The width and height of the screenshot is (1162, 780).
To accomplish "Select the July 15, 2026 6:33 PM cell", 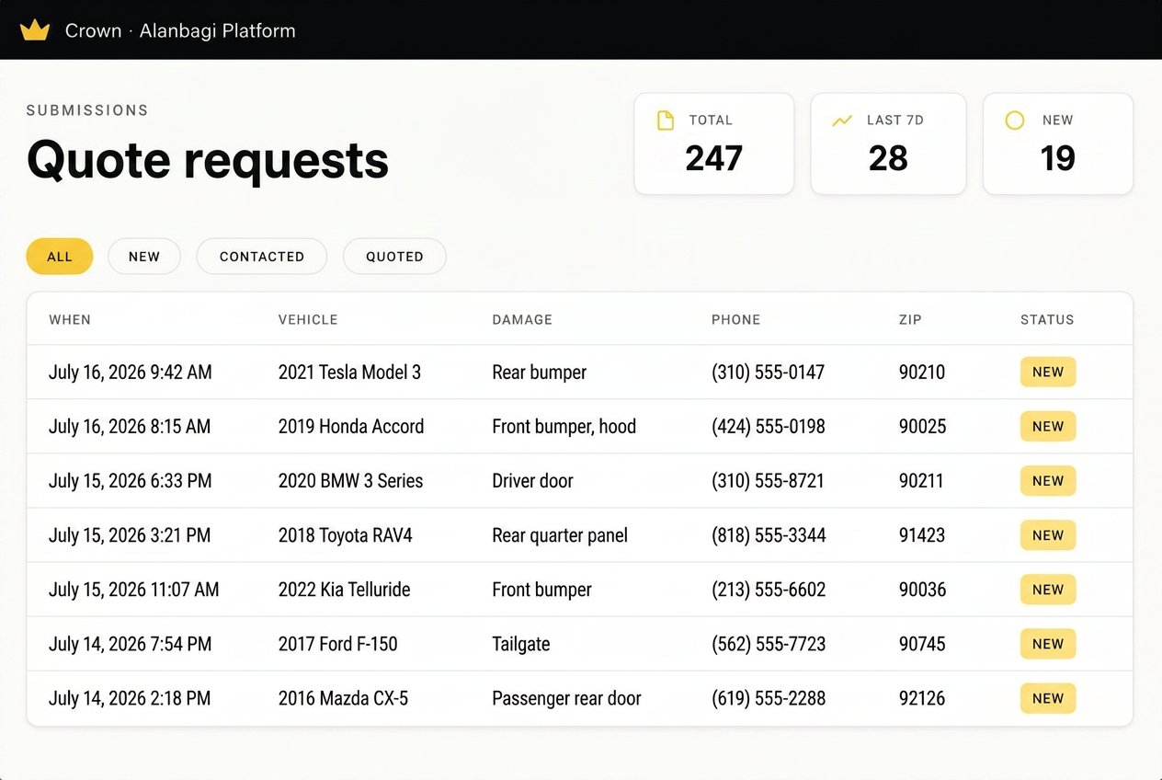I will point(131,481).
